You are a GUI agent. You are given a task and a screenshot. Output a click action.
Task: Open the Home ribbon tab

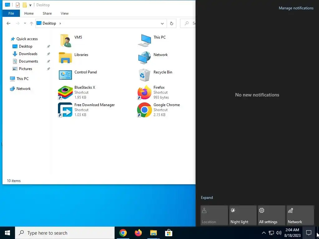tap(29, 13)
